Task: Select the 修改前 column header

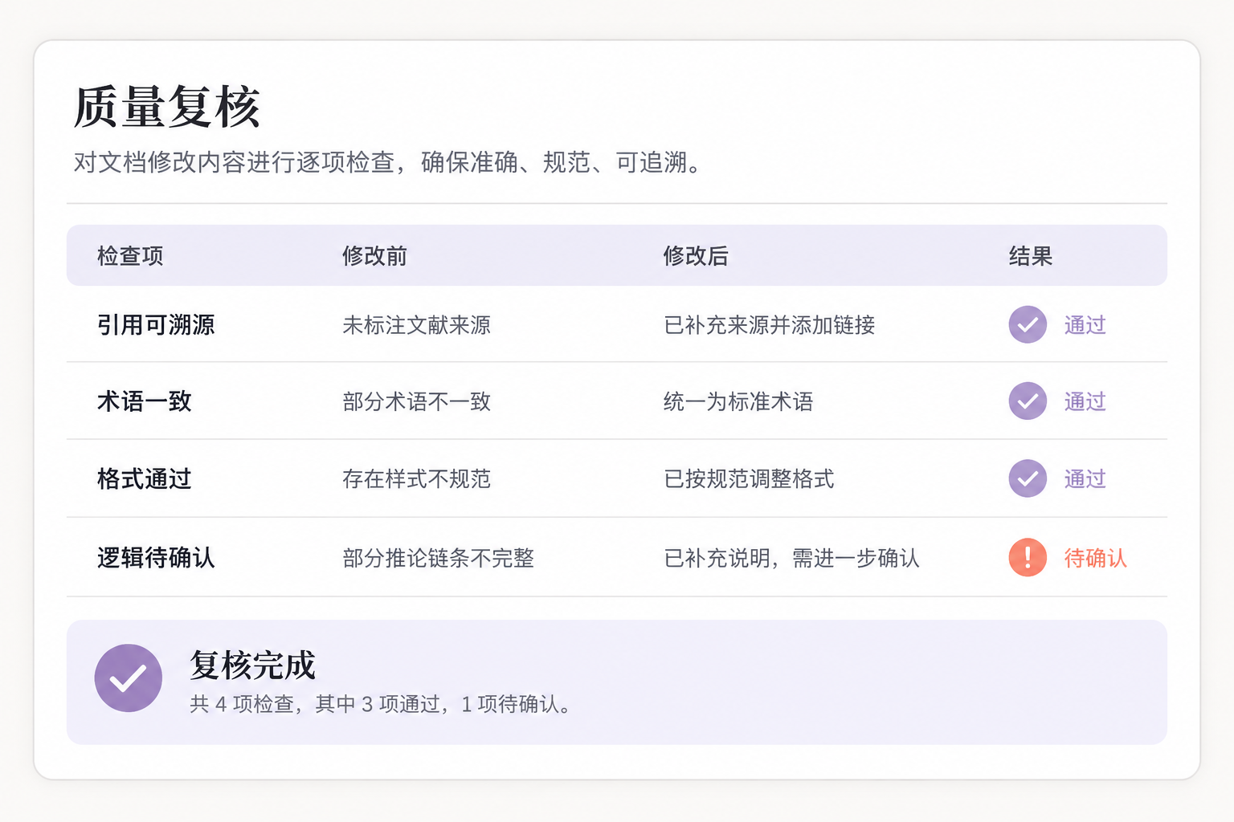Action: [x=374, y=256]
